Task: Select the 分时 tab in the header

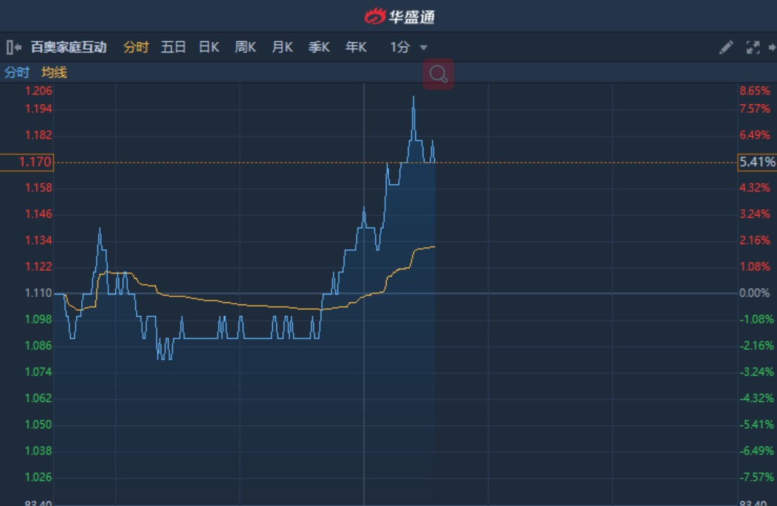Action: coord(135,48)
